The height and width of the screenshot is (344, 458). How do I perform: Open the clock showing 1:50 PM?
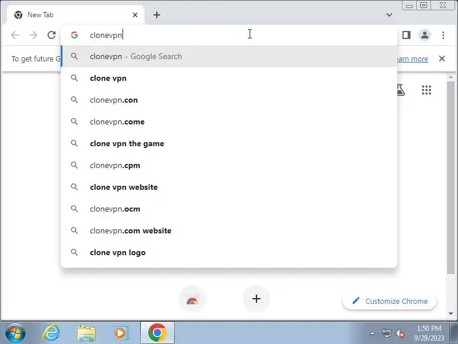[x=429, y=333]
